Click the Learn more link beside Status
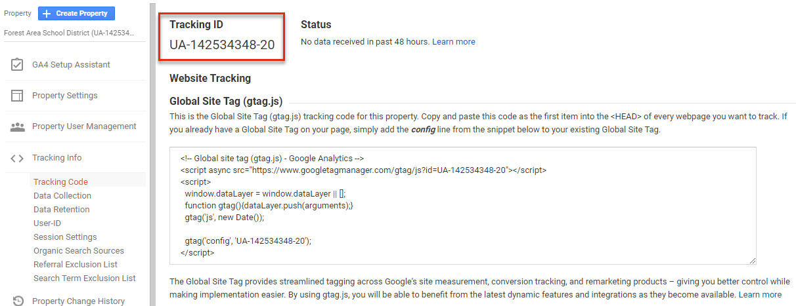796x306 pixels. [x=453, y=41]
